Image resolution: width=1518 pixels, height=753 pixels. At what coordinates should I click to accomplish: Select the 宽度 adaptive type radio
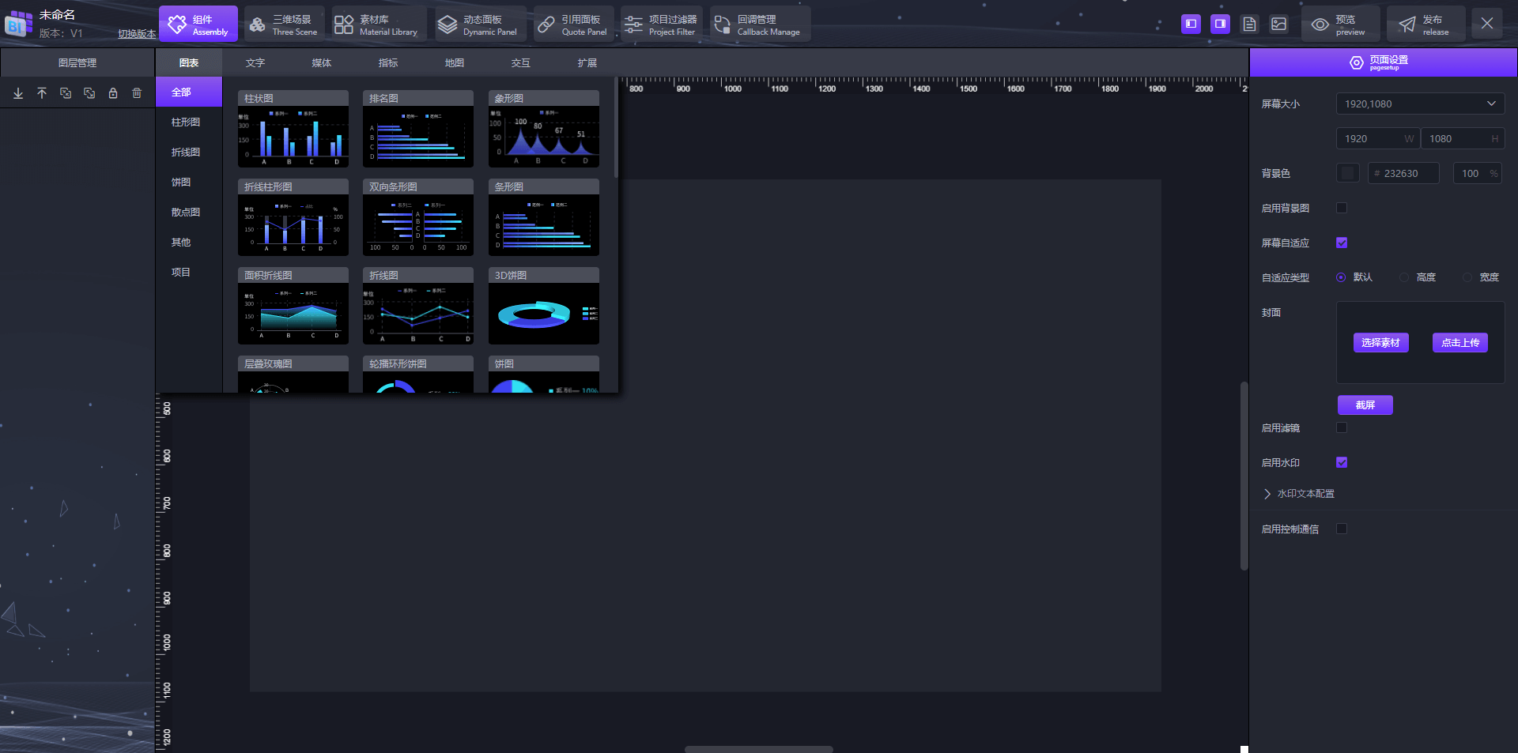click(x=1467, y=277)
